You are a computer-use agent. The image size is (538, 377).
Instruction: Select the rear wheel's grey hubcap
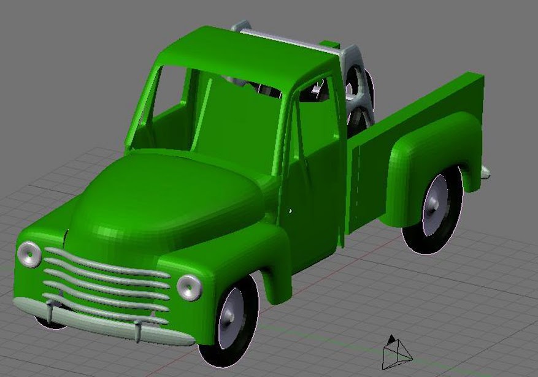435,205
